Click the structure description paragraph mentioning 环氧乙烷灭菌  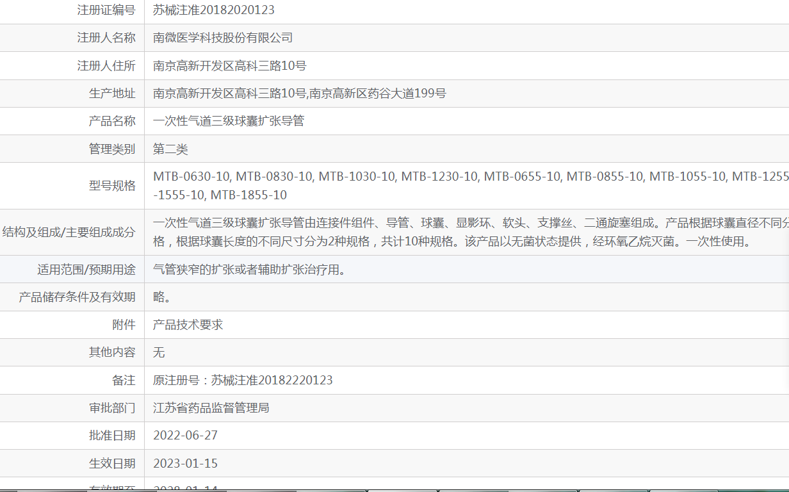click(471, 233)
